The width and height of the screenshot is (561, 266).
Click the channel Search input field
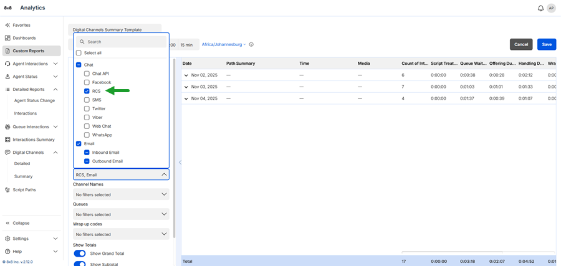[123, 42]
